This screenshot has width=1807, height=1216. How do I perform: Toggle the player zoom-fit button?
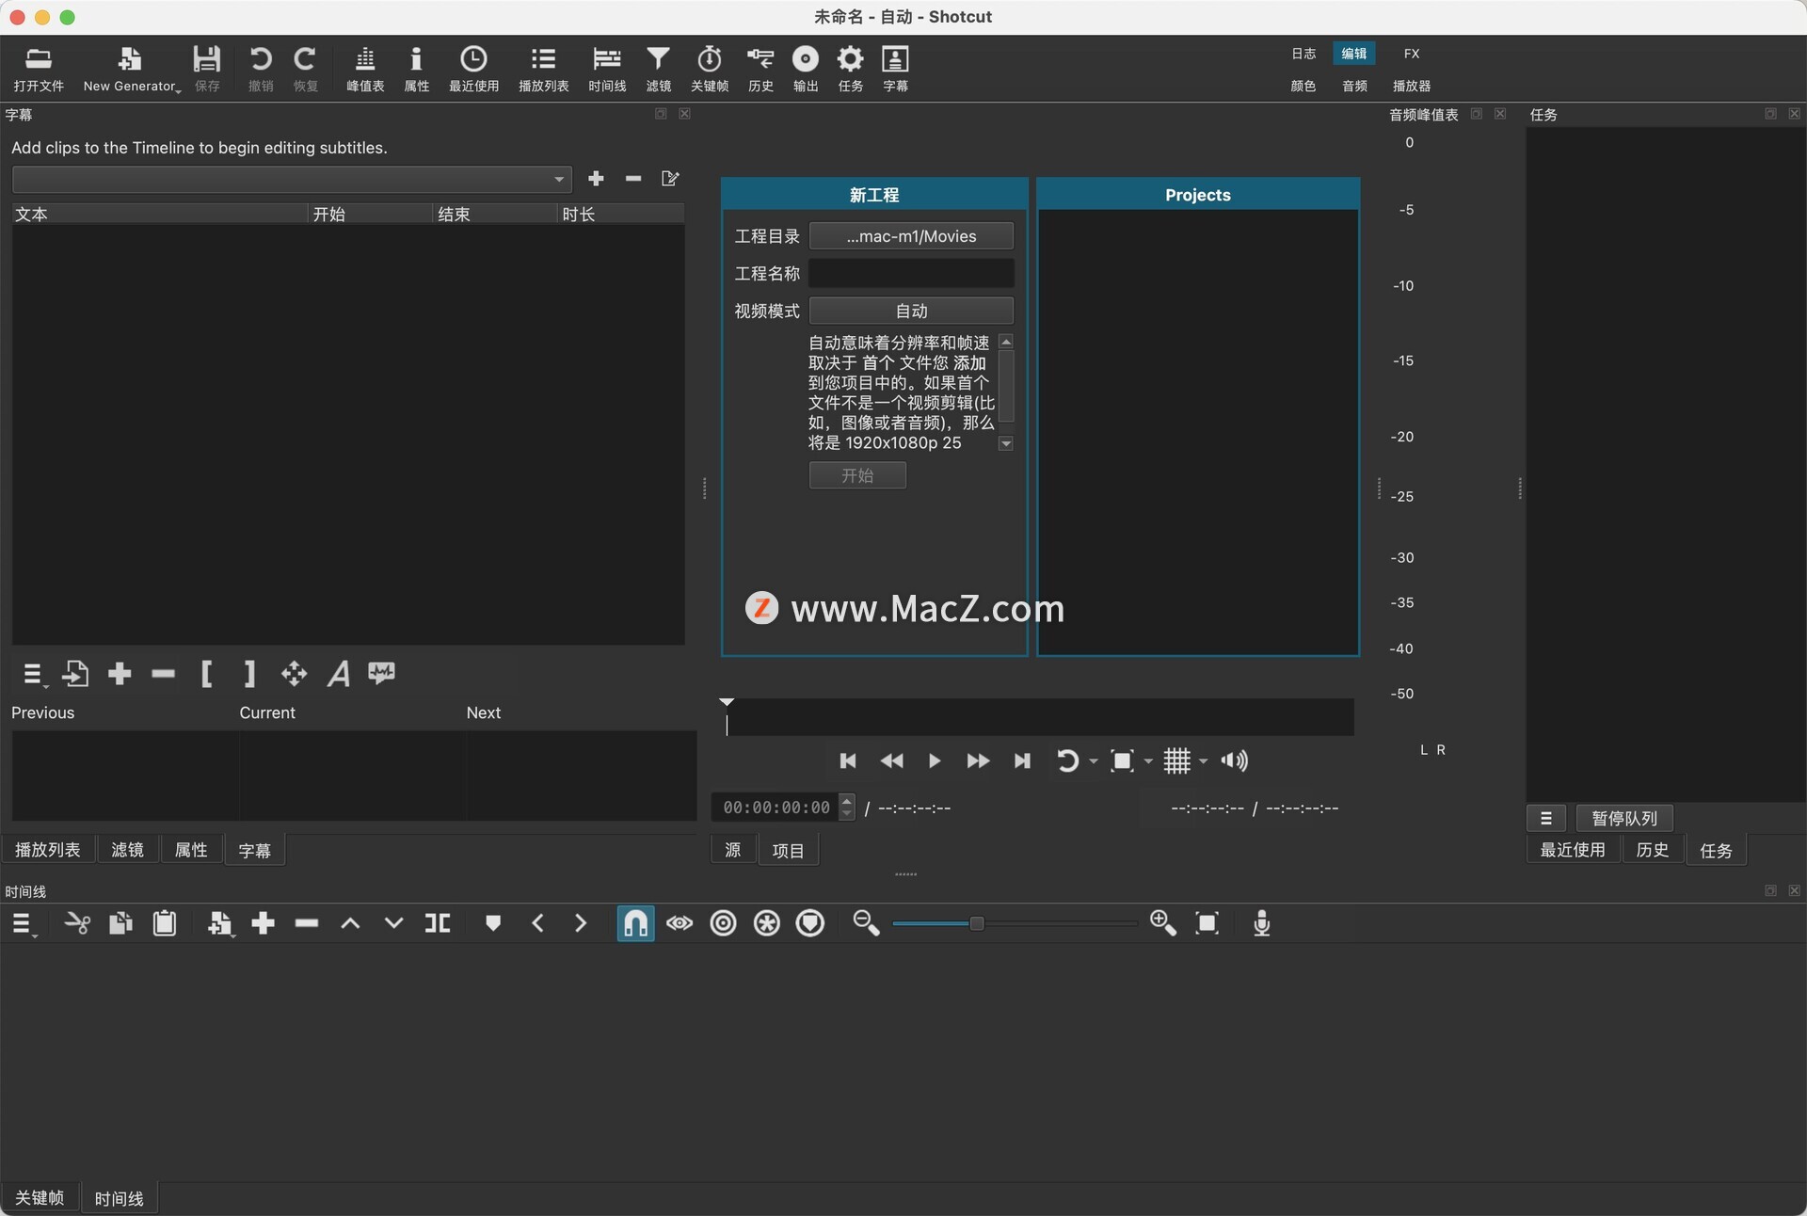[1122, 760]
